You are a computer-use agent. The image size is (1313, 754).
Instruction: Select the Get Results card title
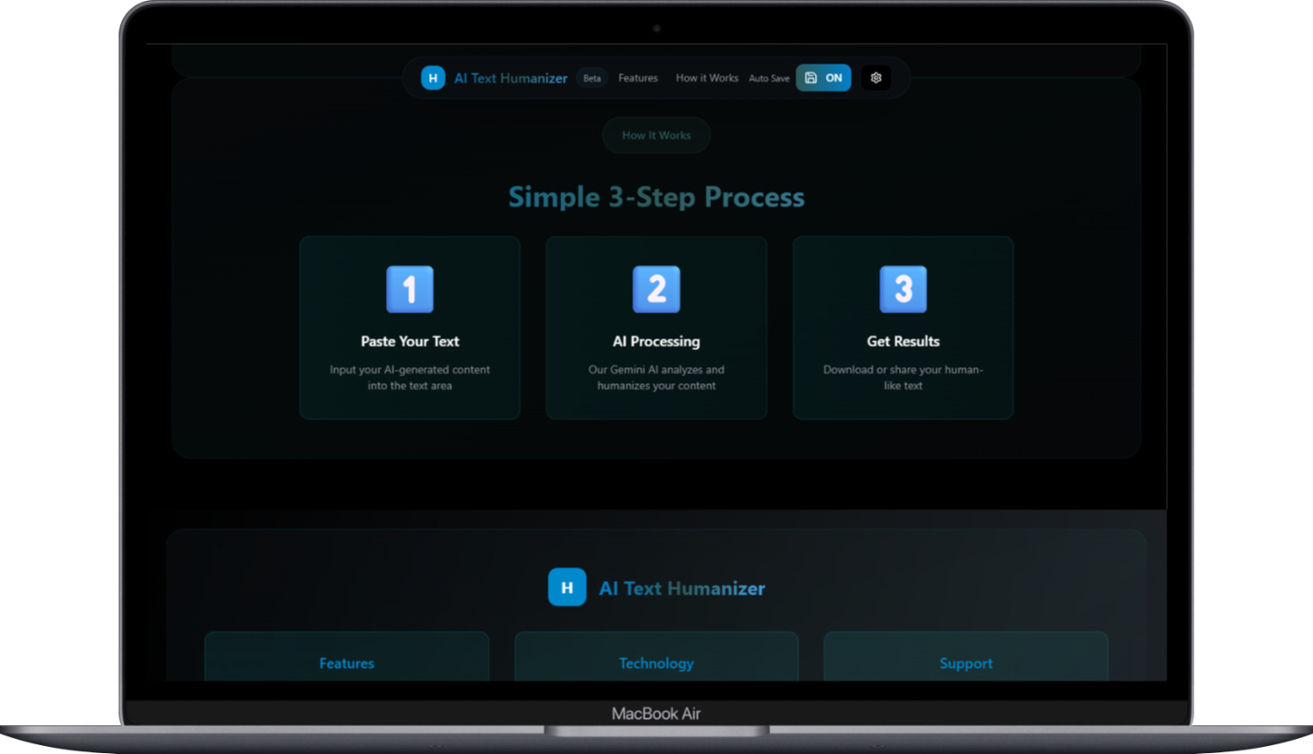(x=903, y=341)
